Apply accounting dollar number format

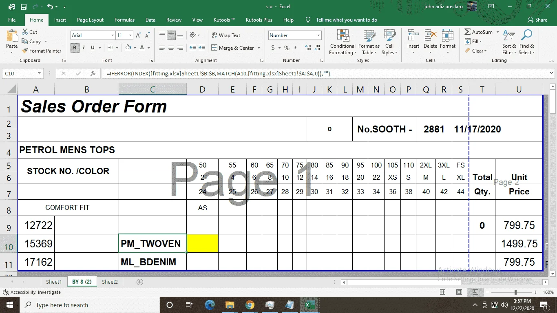(x=273, y=48)
